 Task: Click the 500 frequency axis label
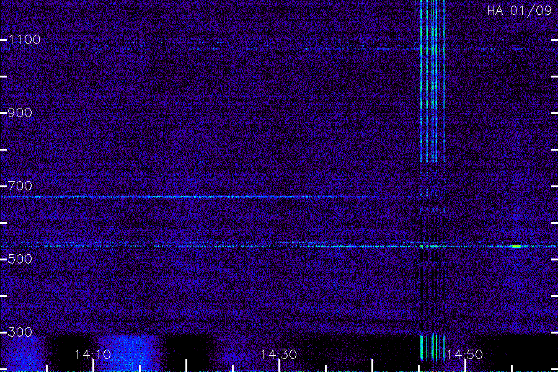click(20, 259)
